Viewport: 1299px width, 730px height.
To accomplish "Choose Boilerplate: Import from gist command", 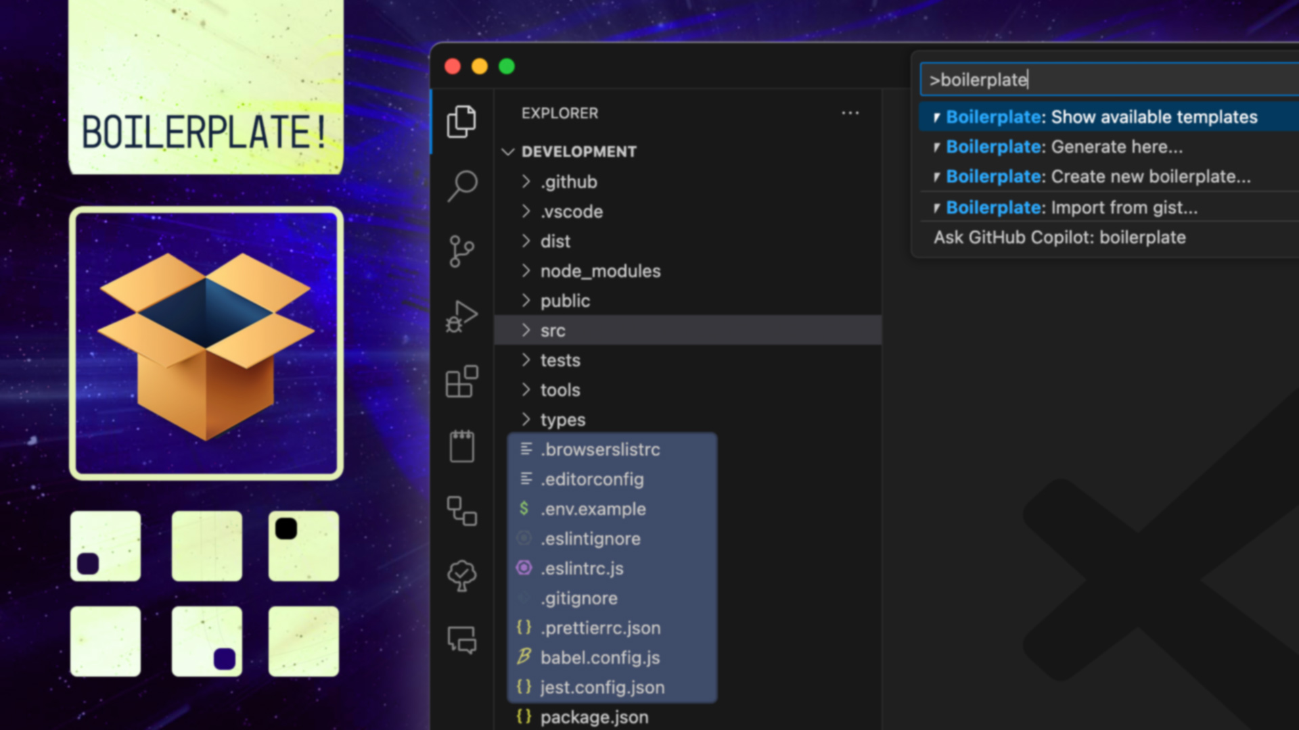I will [x=1071, y=208].
